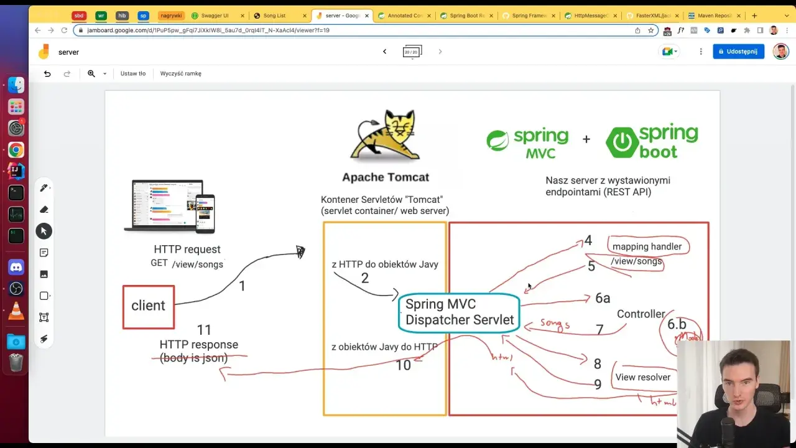
Task: Open the three-dot more options menu
Action: click(x=701, y=52)
